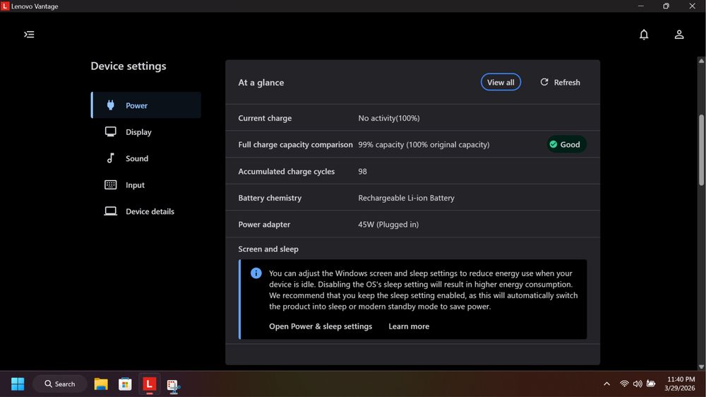Screen dimensions: 706x397
Task: Click the taskbar Search box
Action: click(60, 384)
